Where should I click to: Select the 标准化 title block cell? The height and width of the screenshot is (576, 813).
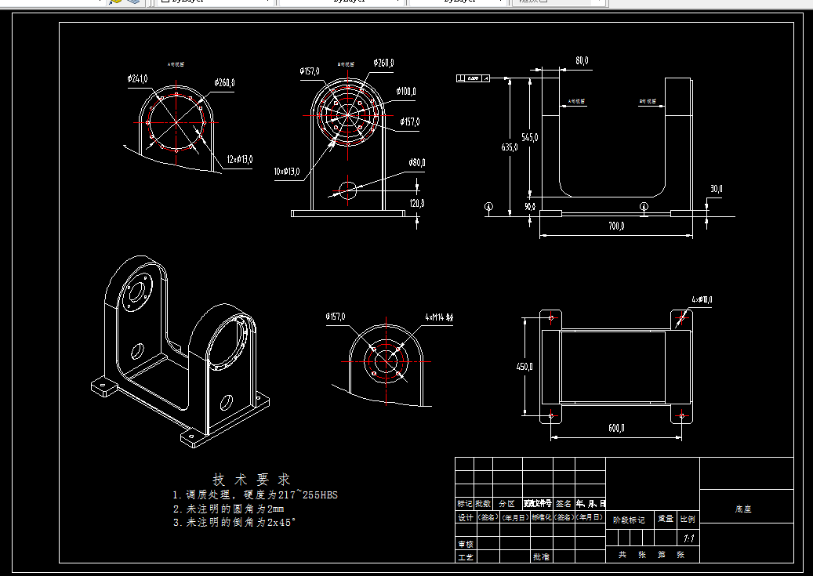541,517
